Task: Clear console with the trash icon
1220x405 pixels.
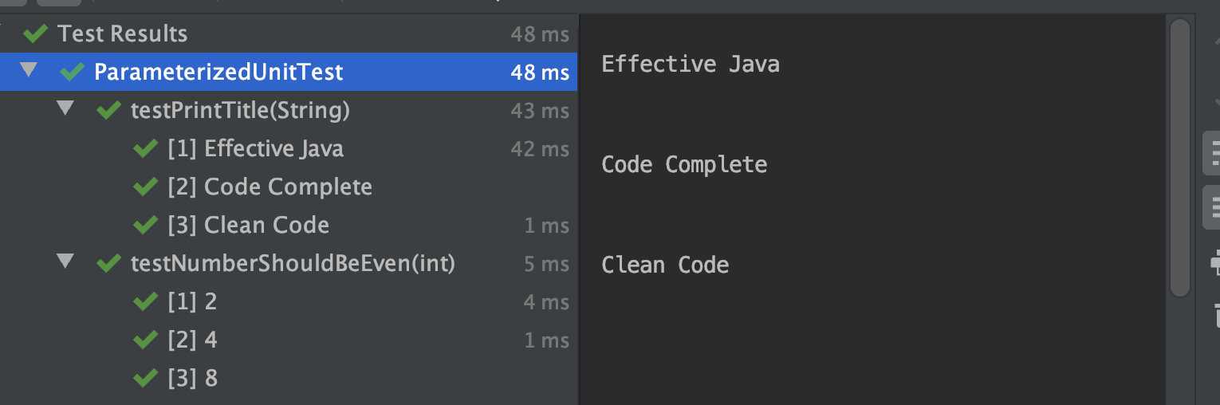Action: pos(1215,314)
